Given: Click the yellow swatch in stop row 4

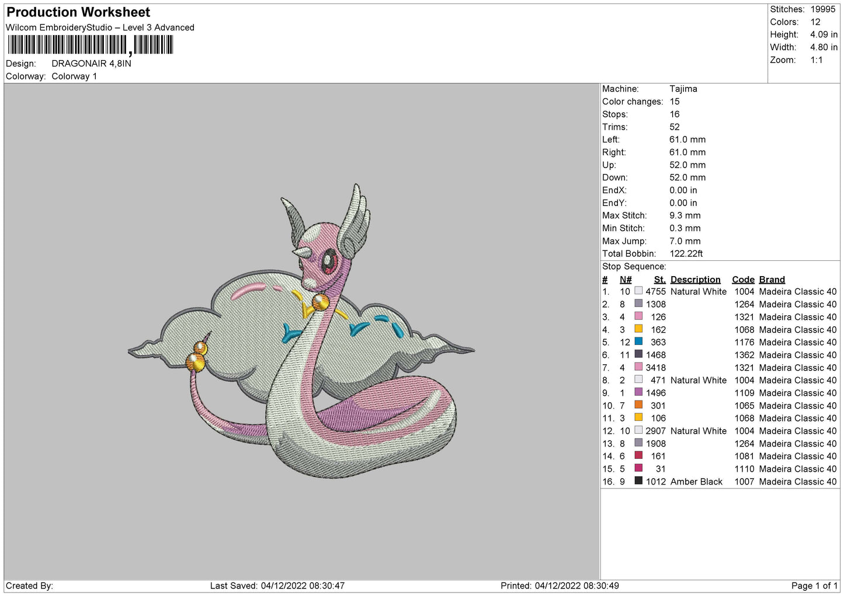Looking at the screenshot, I should pyautogui.click(x=638, y=329).
